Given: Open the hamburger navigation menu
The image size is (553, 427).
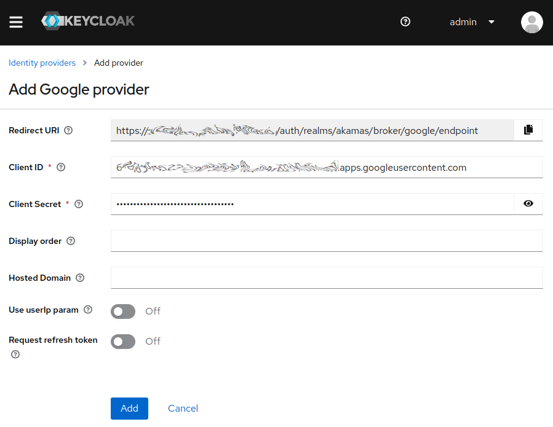Looking at the screenshot, I should (16, 22).
